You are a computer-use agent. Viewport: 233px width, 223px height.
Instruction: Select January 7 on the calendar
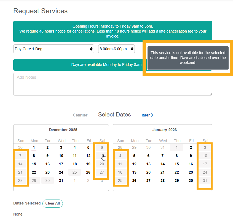[x=163, y=156]
